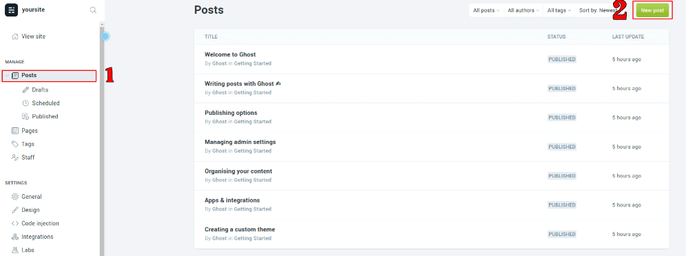
Task: Click the blue circular sidebar indicator dot
Action: pyautogui.click(x=105, y=36)
